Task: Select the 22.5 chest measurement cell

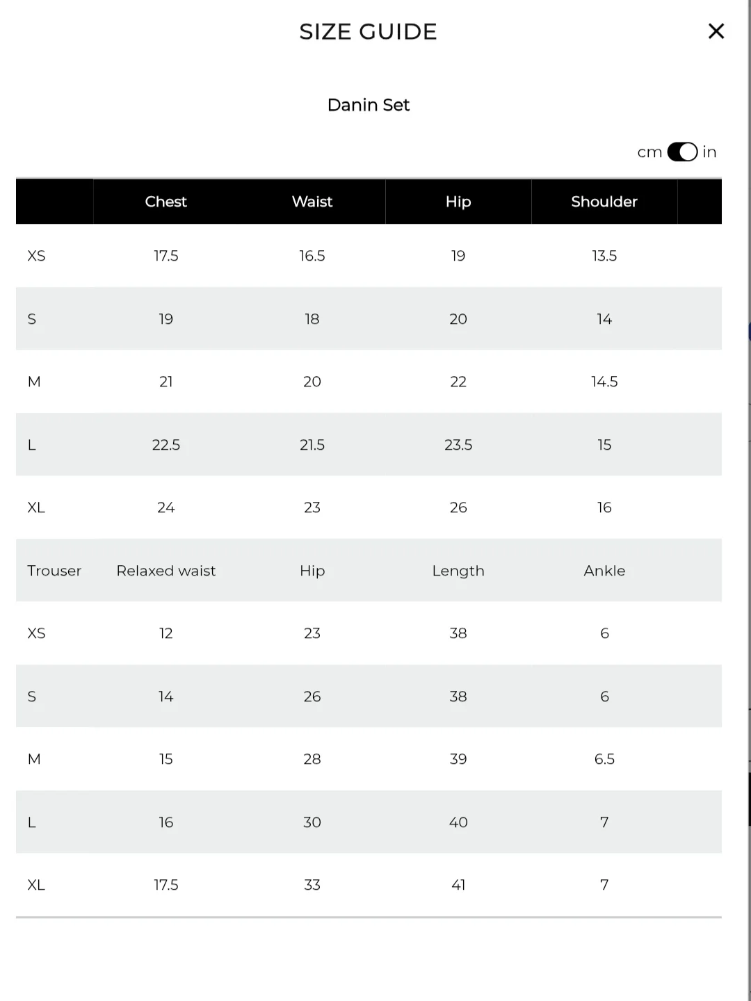Action: [x=166, y=445]
